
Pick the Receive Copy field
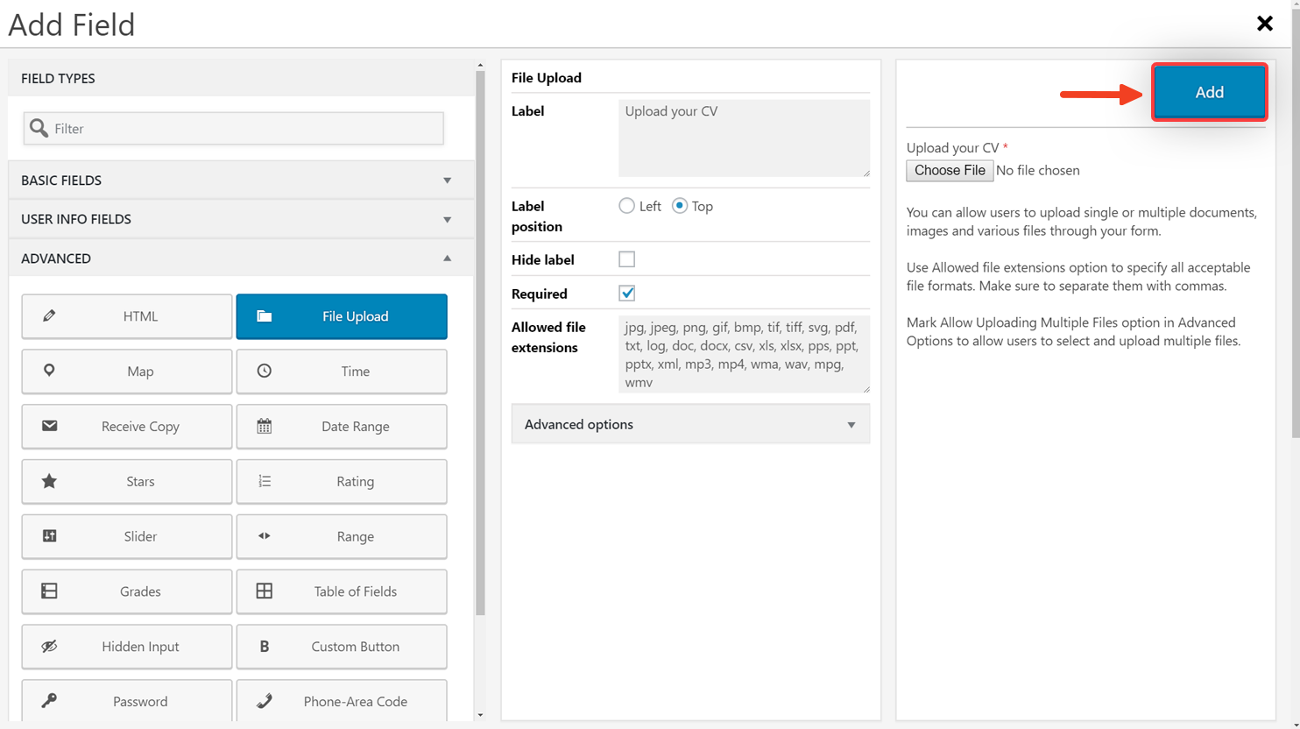[127, 427]
